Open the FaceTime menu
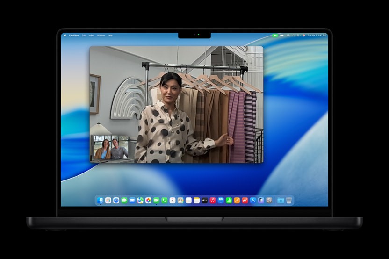 click(x=74, y=36)
